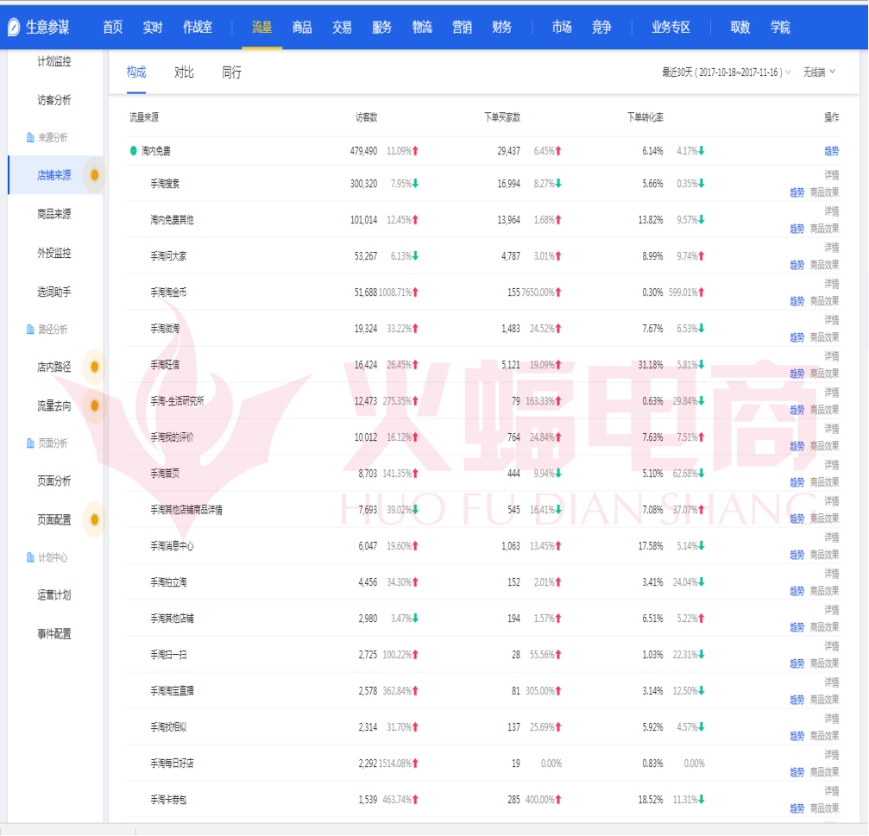Click 商品效果 link for 手淘首页 row
The image size is (869, 836).
coord(825,482)
